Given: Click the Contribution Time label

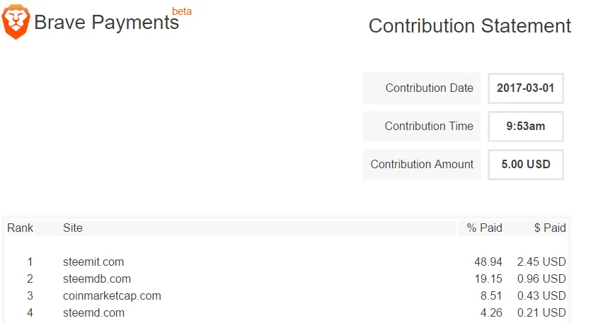Looking at the screenshot, I should point(429,126).
